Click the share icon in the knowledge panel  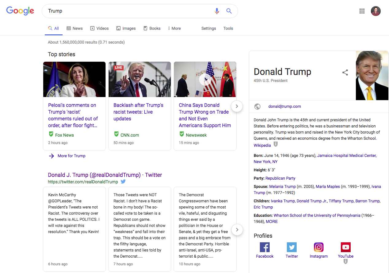pos(345,72)
